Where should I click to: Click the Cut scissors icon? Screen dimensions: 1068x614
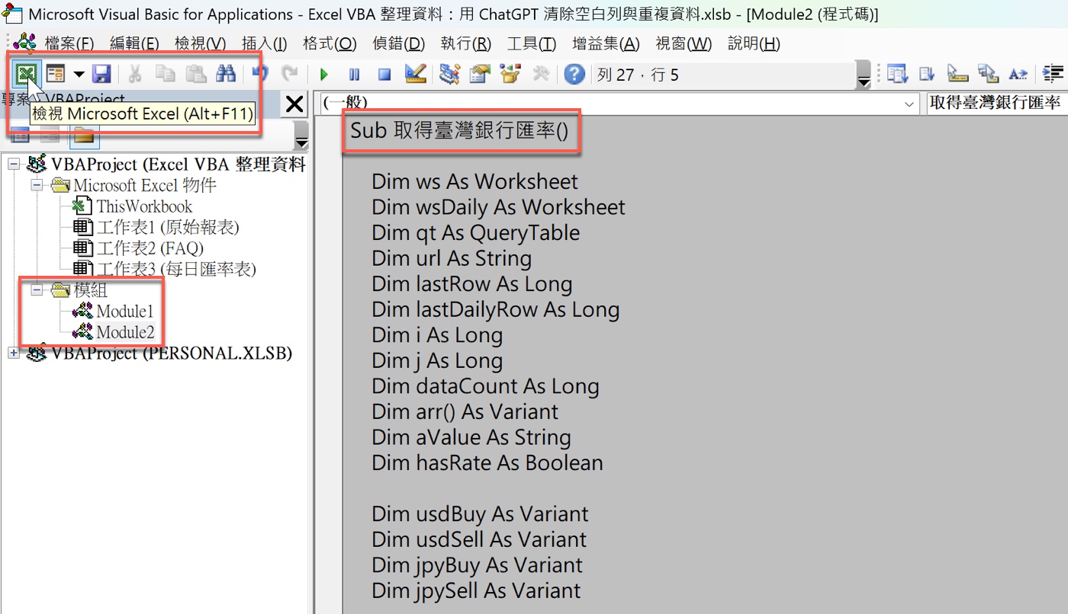[135, 74]
